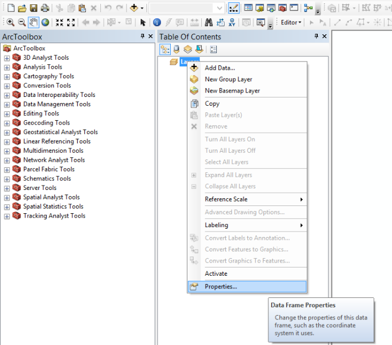The height and width of the screenshot is (345, 392).
Task: Select the Zoom In tool
Action: point(10,23)
